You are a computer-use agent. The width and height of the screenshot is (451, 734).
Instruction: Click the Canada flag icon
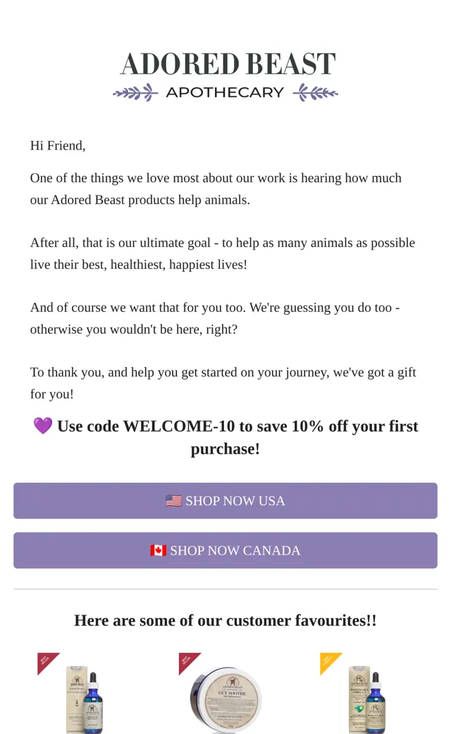click(159, 550)
